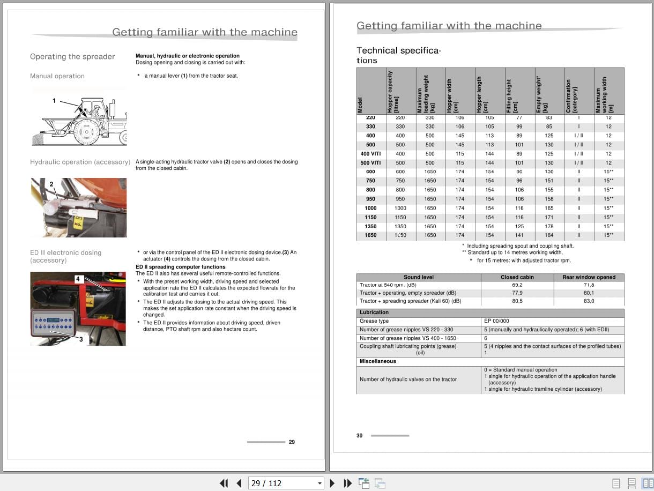This screenshot has width=654, height=491.
Task: Click the '400 VITI' model row label
Action: point(370,154)
